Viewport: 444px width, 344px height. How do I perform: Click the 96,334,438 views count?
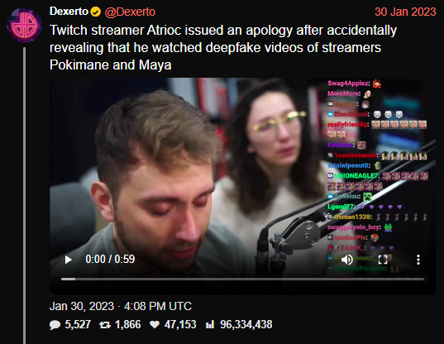[x=246, y=324]
